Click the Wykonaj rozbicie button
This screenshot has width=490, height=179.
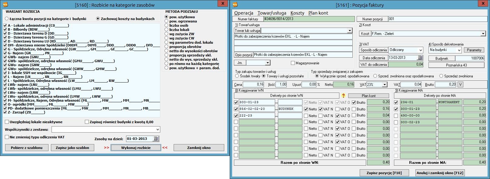coord(136,148)
